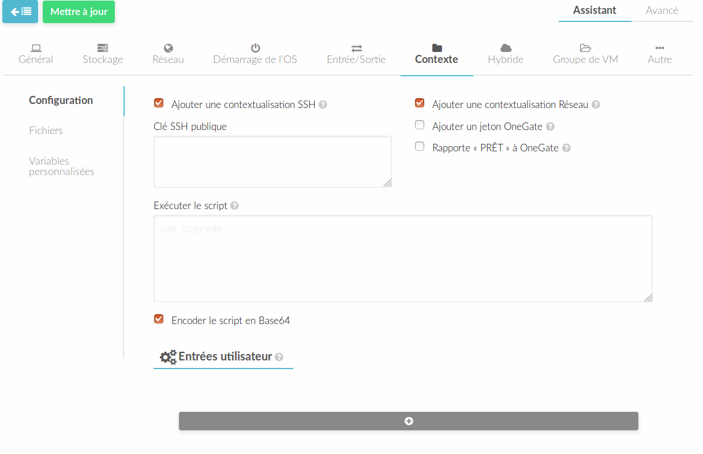The width and height of the screenshot is (703, 454).
Task: Disable Encoder le script en Base64
Action: 159,319
